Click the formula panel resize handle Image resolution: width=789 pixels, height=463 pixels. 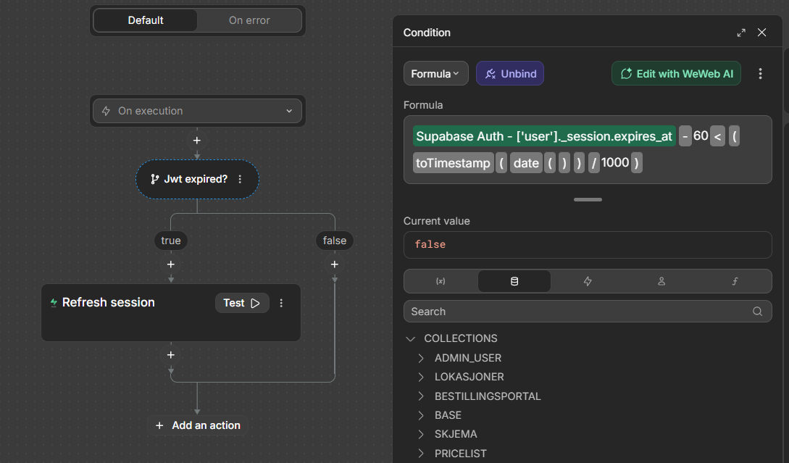[588, 199]
